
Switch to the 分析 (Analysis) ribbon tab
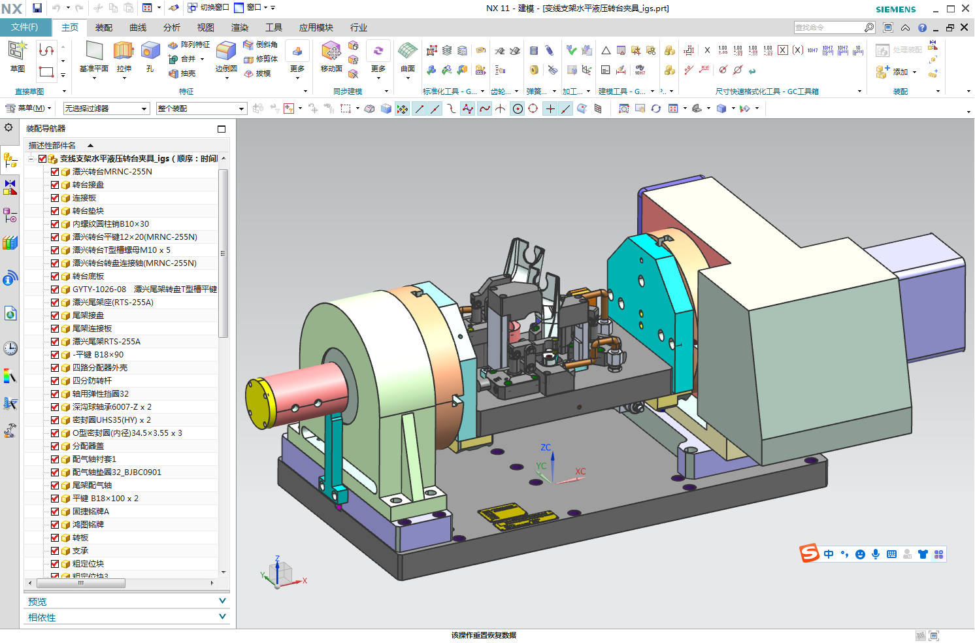[x=172, y=27]
